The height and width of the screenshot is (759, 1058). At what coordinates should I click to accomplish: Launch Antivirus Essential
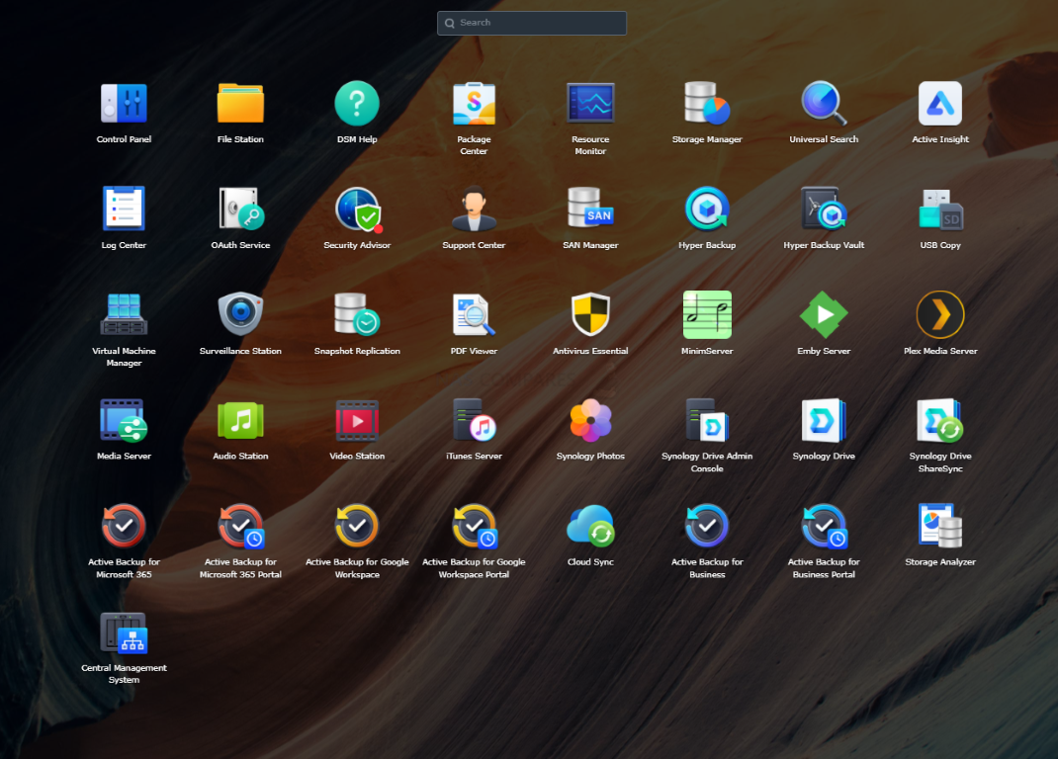[x=590, y=314]
